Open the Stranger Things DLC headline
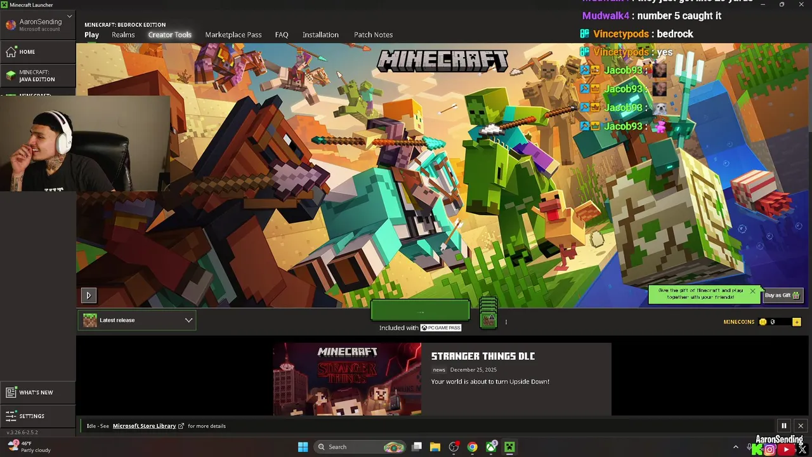The image size is (812, 457). pyautogui.click(x=483, y=356)
